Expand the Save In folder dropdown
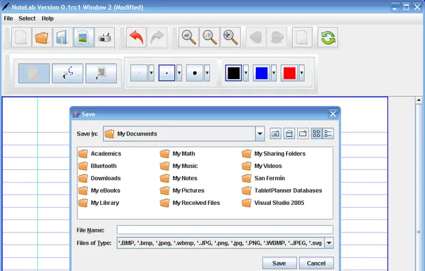The width and height of the screenshot is (425, 271). (x=260, y=133)
